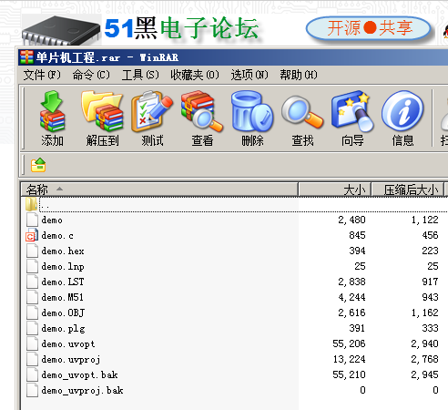
Task: Click the 删除 (Delete) trash icon
Action: [252, 111]
